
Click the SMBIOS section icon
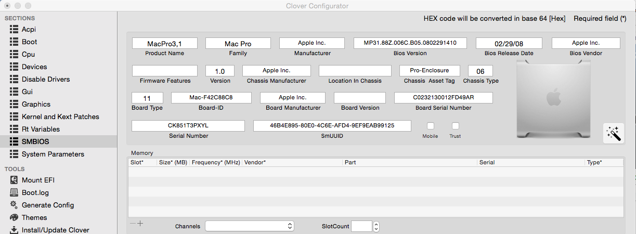coord(14,141)
